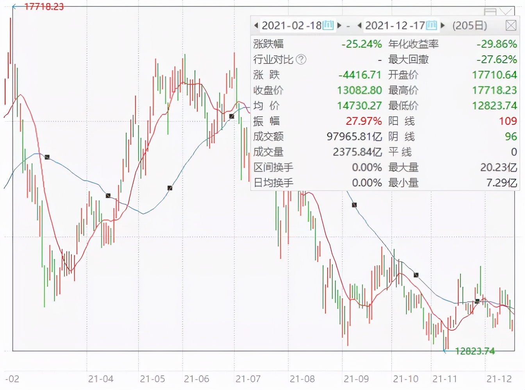Click the 12823.74 low price label
The image size is (525, 390).
(475, 351)
